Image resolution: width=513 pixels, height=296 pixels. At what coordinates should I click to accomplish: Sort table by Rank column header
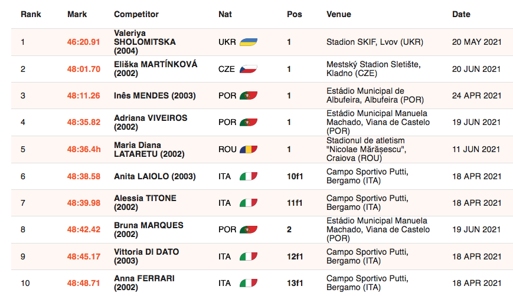tap(31, 14)
